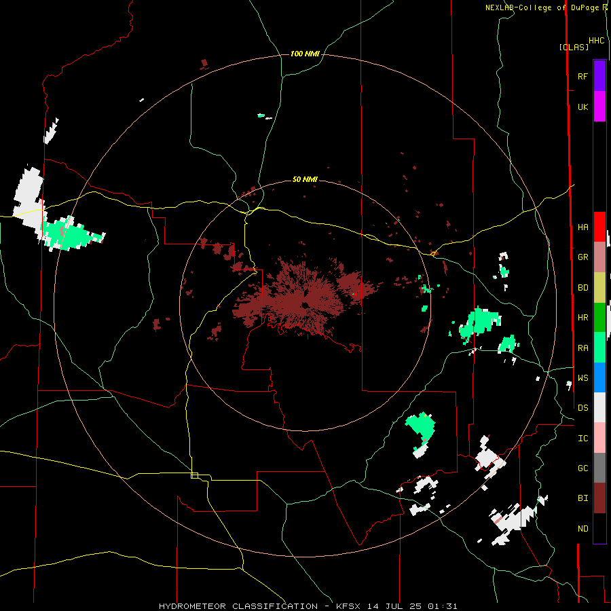Click the [CLAS] units label

click(x=574, y=47)
